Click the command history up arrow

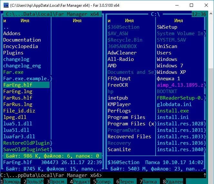[x=205, y=175]
